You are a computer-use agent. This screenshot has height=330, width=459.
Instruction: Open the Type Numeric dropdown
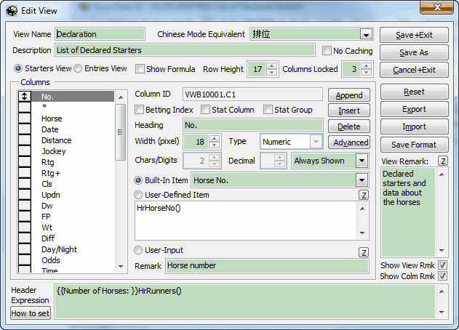coord(316,142)
